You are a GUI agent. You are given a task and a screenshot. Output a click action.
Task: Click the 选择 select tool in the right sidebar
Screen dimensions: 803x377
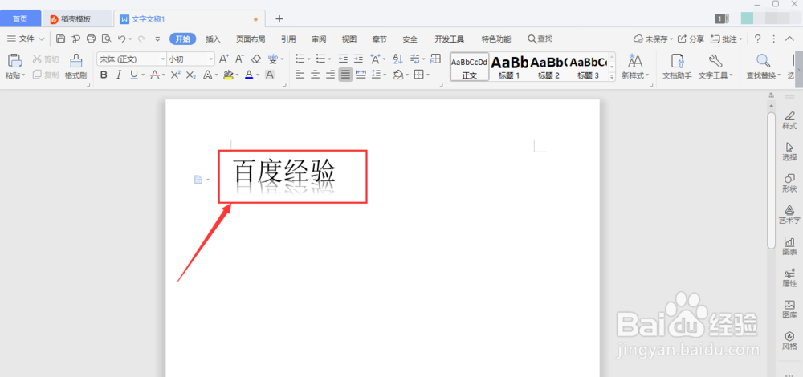click(x=789, y=152)
